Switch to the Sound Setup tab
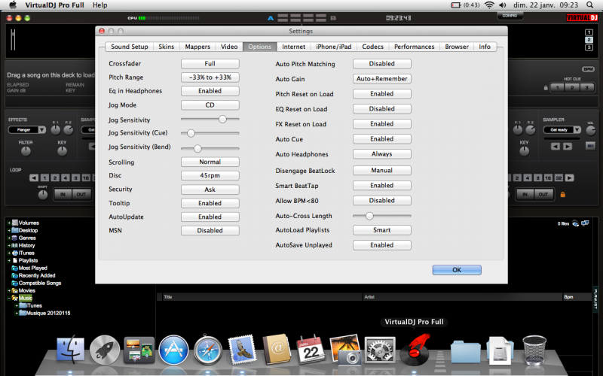Viewport: 603px width, 376px height. tap(130, 47)
